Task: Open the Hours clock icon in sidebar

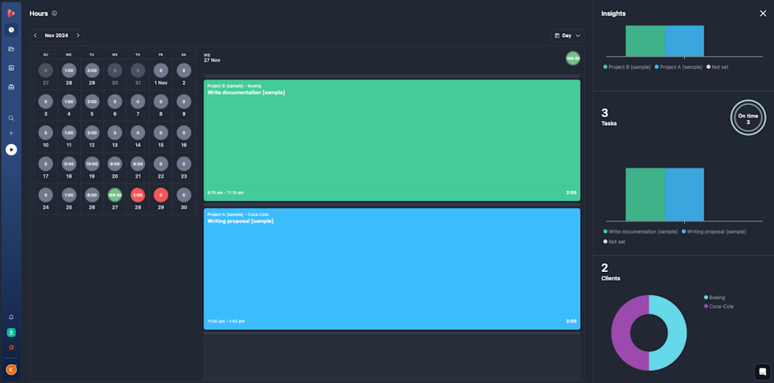Action: point(11,29)
